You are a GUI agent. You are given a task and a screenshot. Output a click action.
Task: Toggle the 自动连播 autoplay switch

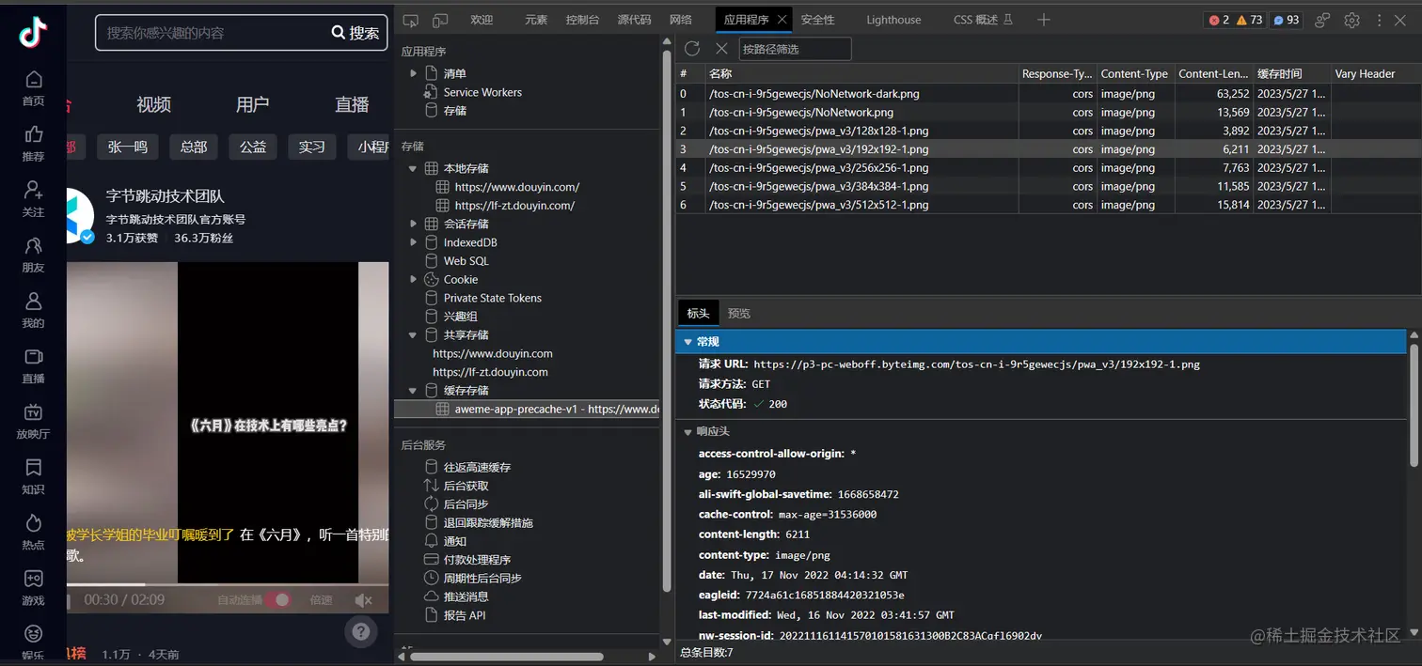[279, 600]
